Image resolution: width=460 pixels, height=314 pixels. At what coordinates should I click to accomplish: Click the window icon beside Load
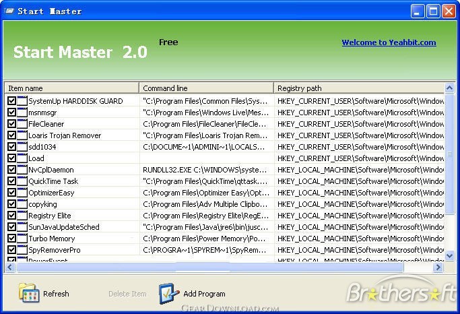pos(22,158)
